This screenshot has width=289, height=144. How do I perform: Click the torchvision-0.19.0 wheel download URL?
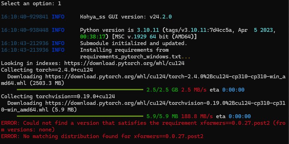(x=143, y=106)
